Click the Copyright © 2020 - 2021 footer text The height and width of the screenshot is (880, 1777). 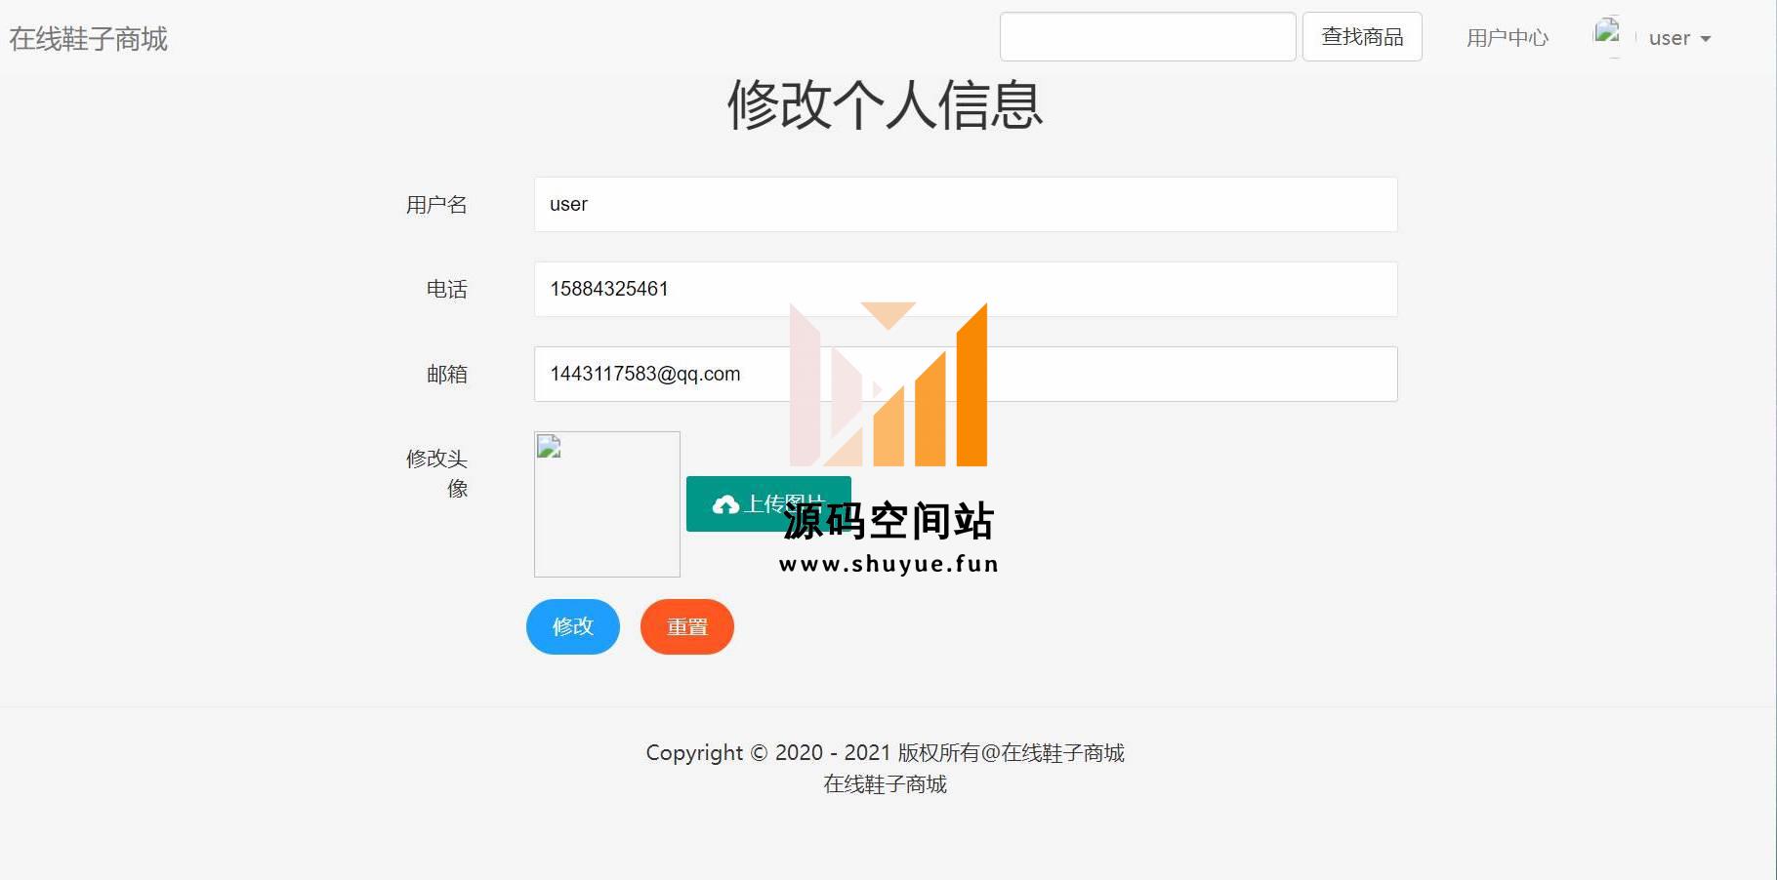click(x=886, y=753)
